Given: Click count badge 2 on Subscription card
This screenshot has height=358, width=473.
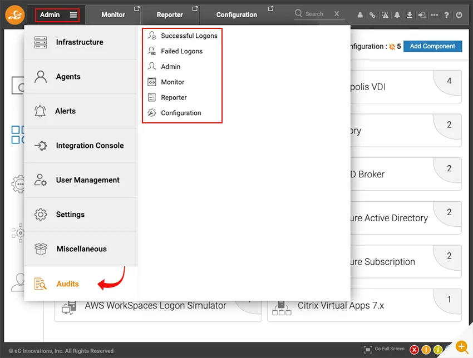Looking at the screenshot, I should click(449, 256).
